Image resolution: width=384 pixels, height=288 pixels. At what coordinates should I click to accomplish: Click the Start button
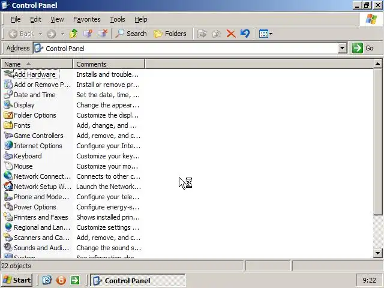tap(17, 280)
